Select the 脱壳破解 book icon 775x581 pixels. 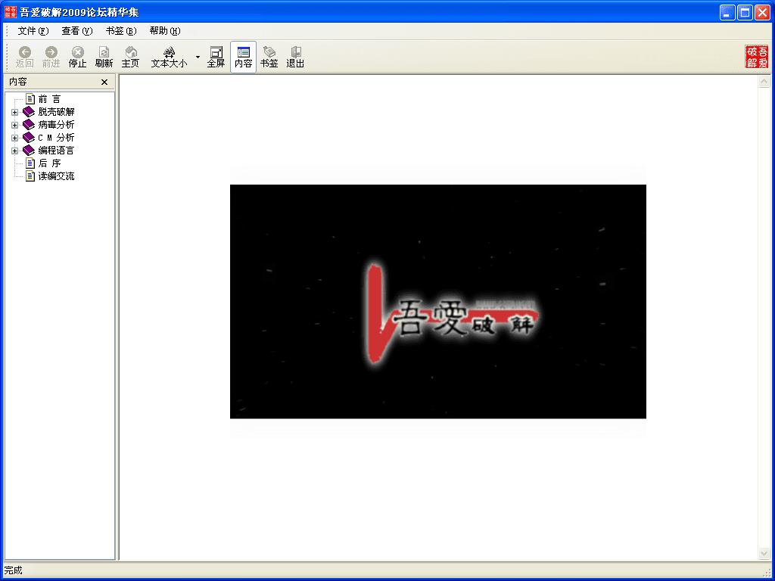click(29, 112)
